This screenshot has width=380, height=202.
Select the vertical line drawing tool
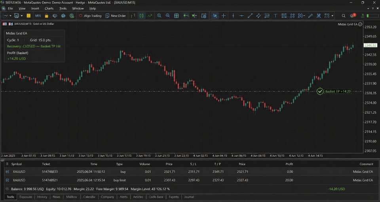tap(233, 16)
